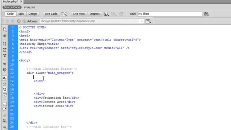Image resolution: width=231 pixels, height=130 pixels.
Task: Open Preview in Browser globe dropdown
Action: (106, 14)
